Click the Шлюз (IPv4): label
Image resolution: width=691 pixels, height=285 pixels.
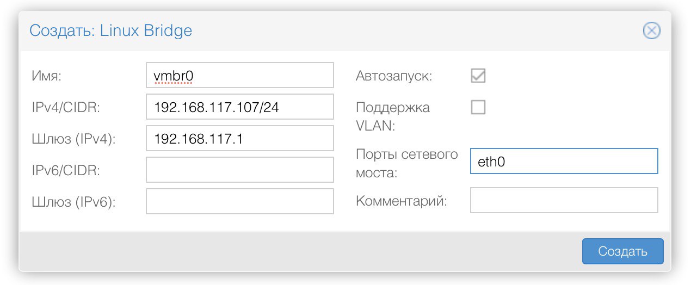pos(74,139)
